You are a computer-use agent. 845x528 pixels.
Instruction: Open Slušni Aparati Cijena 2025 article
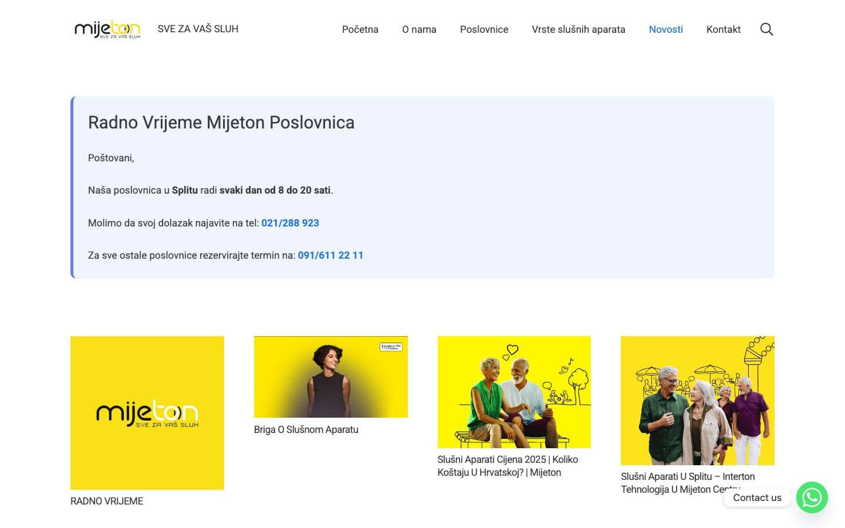508,466
